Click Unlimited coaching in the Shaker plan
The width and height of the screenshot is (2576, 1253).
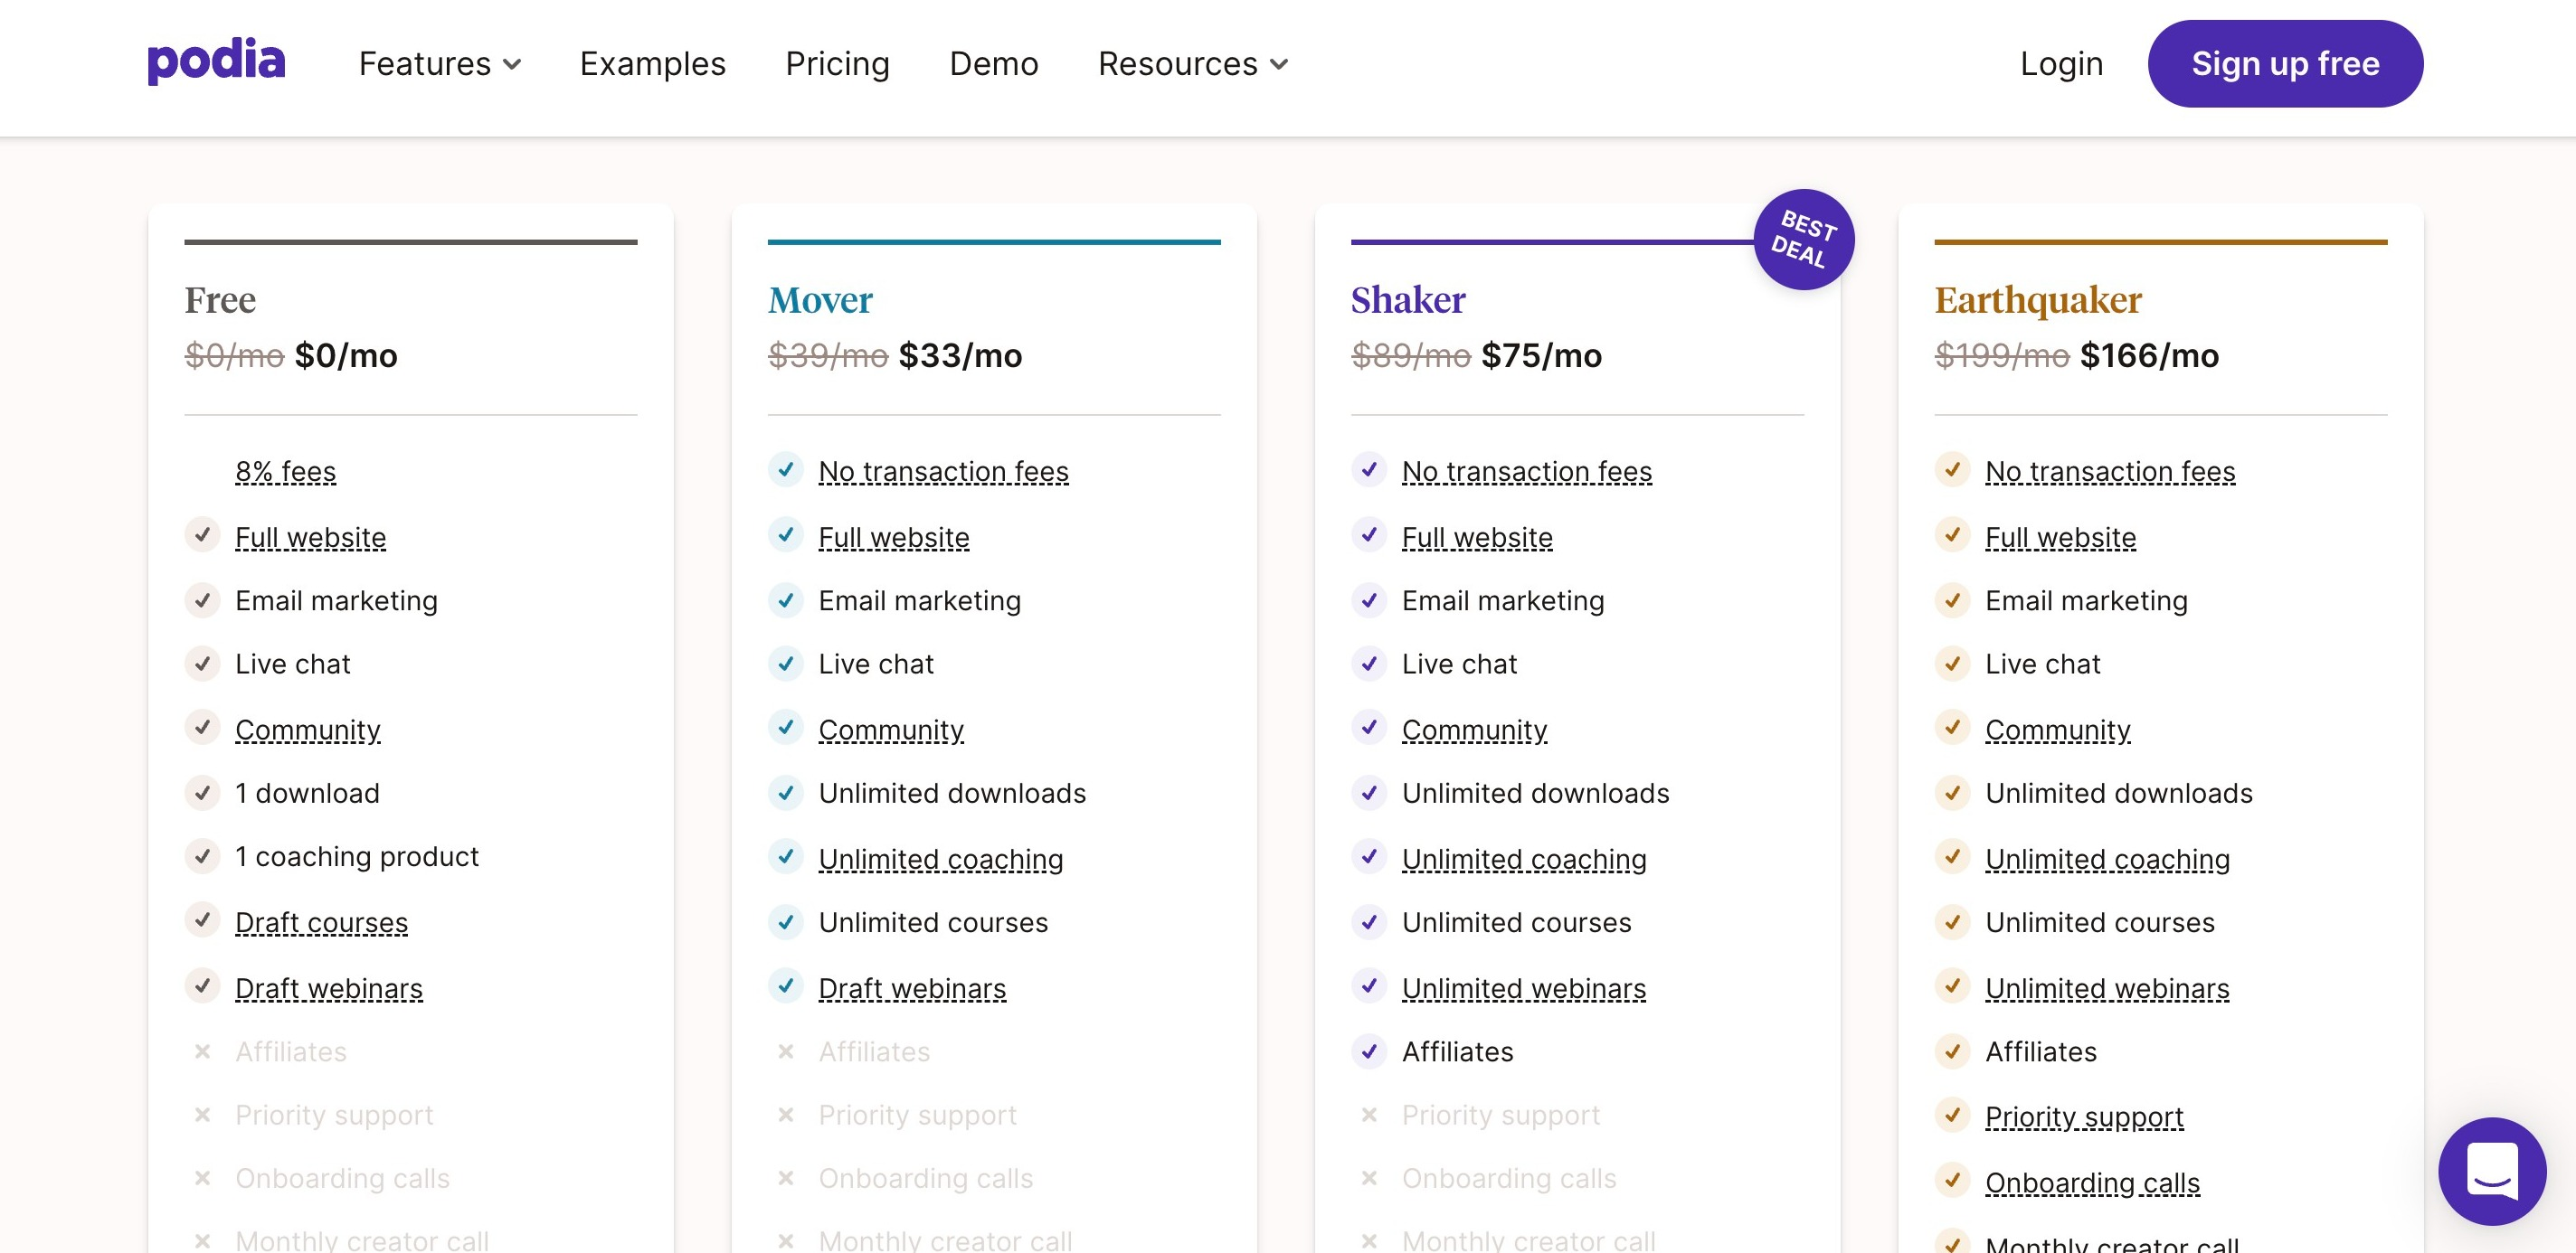(1523, 860)
